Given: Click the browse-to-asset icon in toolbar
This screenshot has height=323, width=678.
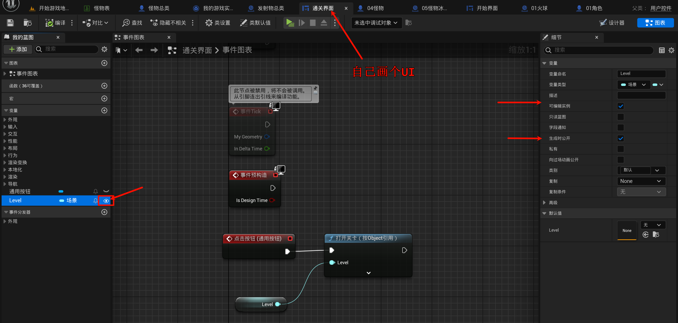Looking at the screenshot, I should click(27, 23).
